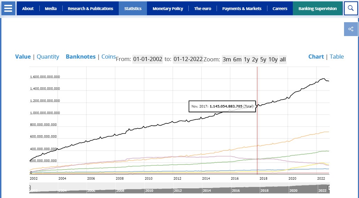Open the Monetary Policy menu
Screen dimensions: 359x198
(167, 8)
